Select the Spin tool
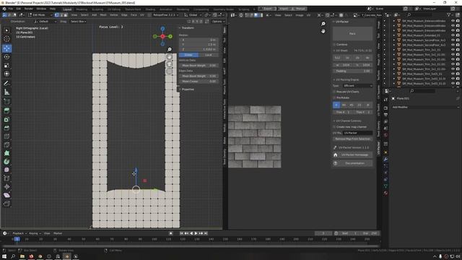The width and height of the screenshot is (462, 260). [x=6, y=162]
